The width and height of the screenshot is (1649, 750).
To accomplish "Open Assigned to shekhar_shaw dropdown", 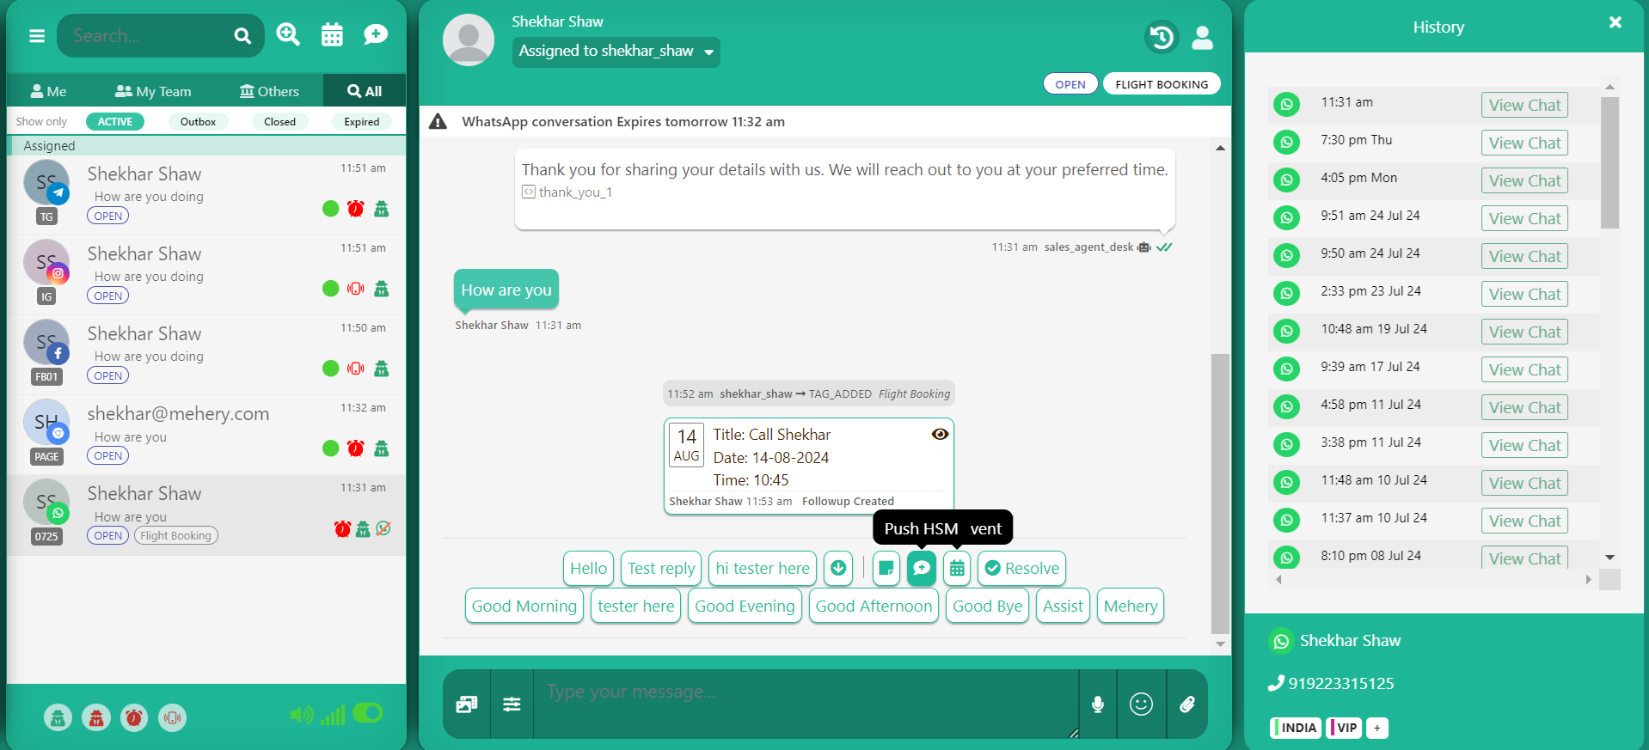I will (616, 52).
